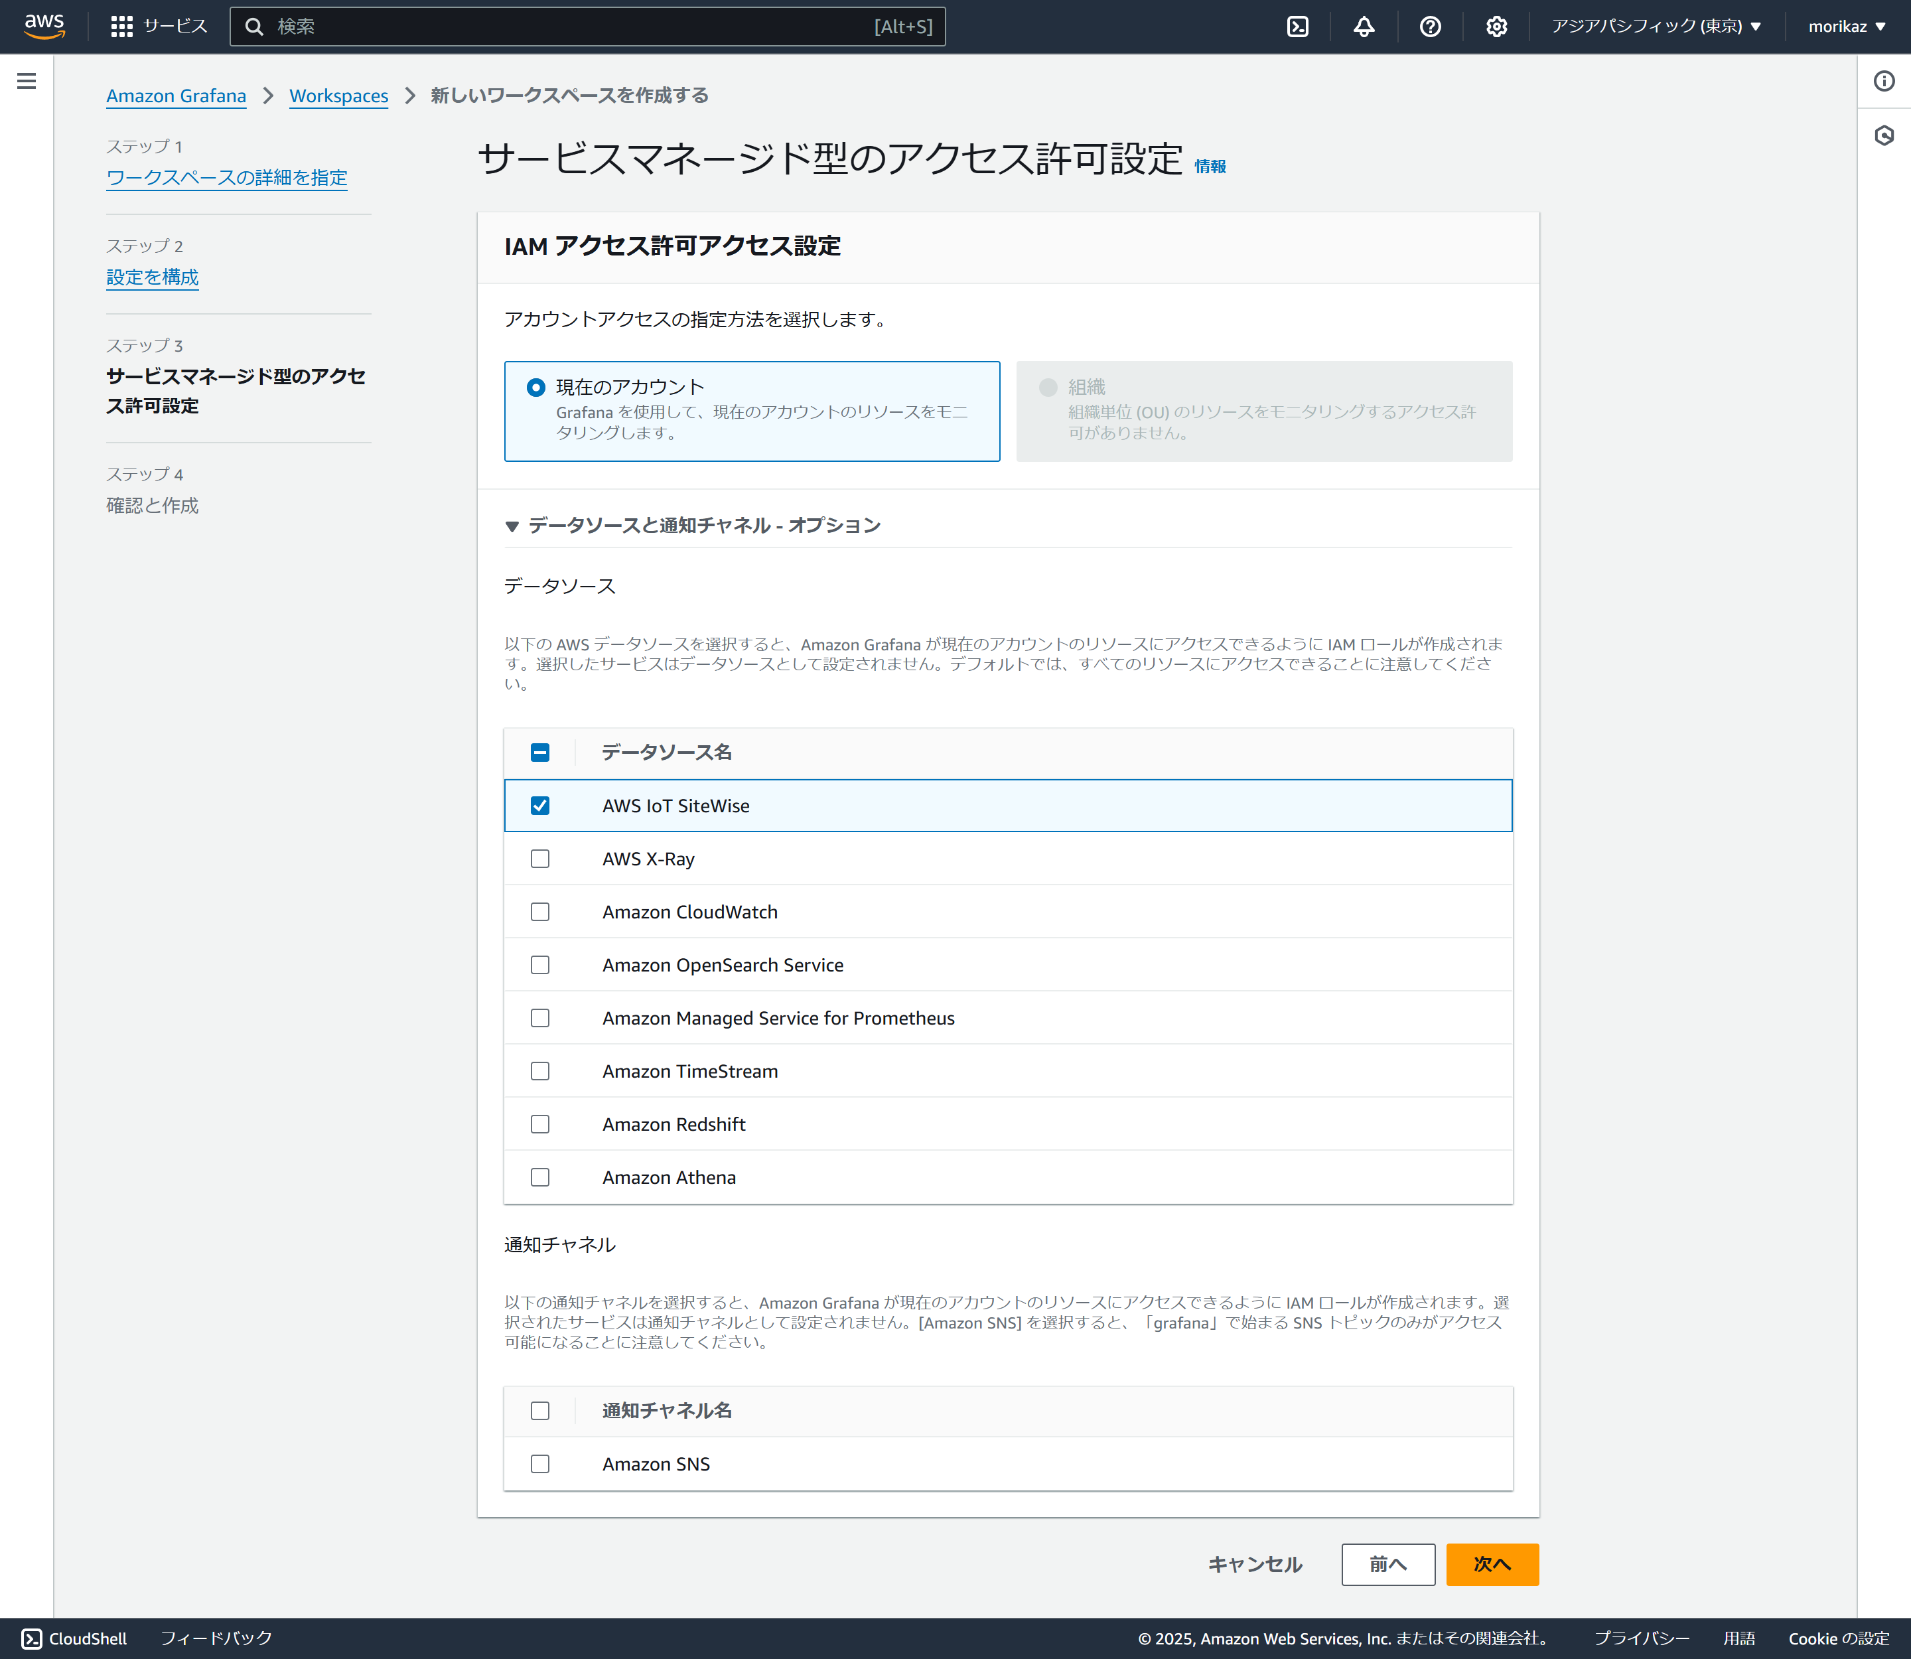Open step 2 設定を構成 link
The width and height of the screenshot is (1911, 1659).
153,277
